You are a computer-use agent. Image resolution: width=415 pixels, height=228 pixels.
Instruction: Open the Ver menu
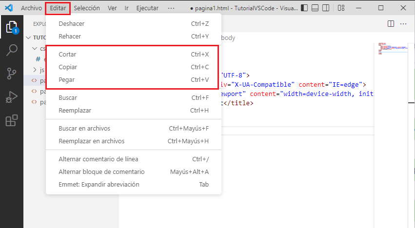tap(112, 8)
